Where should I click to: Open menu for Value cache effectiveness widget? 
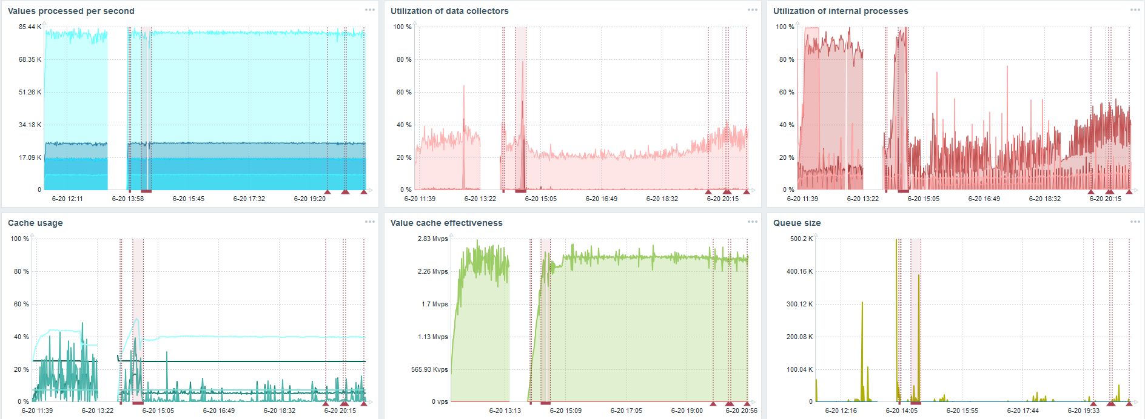pyautogui.click(x=753, y=222)
